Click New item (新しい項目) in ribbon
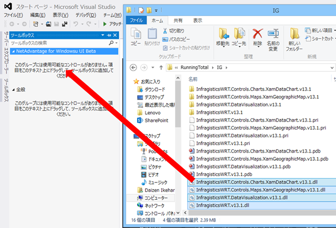Image resolution: width=336 pixels, height=228 pixels. (319, 30)
